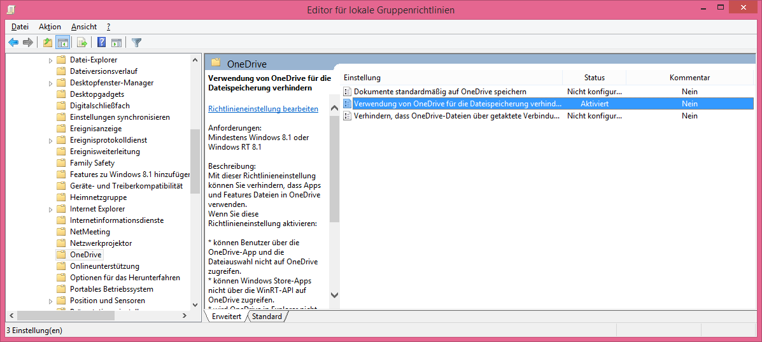
Task: Click tree pane vertical scrollbar thumb
Action: pyautogui.click(x=195, y=162)
